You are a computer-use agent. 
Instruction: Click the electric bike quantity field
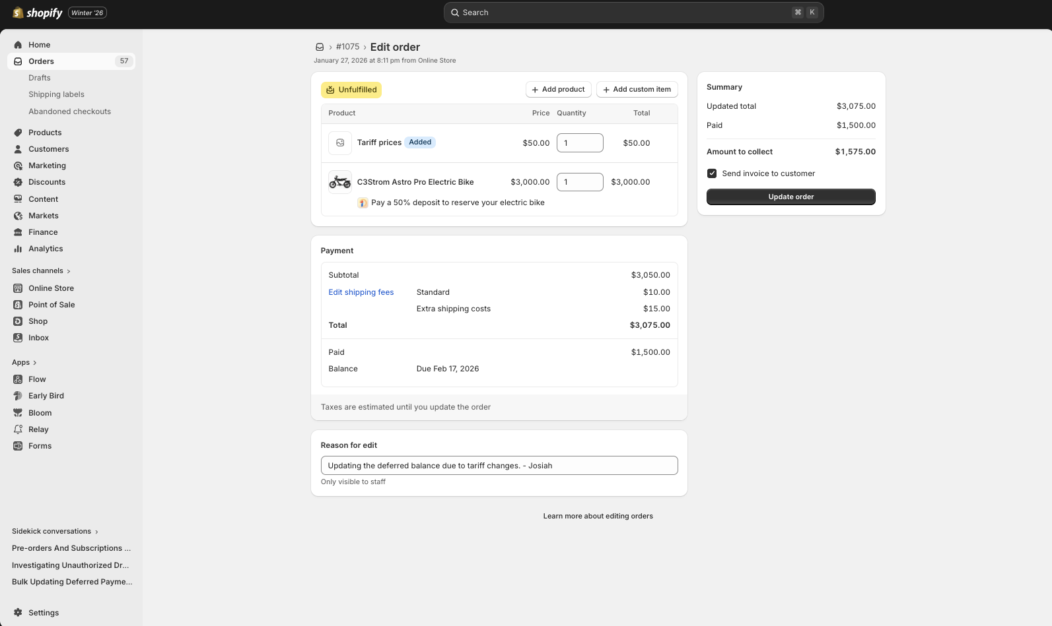coord(580,182)
